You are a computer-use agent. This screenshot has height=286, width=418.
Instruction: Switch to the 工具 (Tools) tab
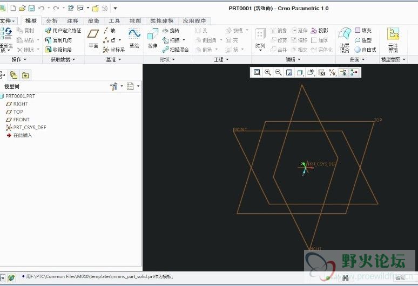(114, 20)
